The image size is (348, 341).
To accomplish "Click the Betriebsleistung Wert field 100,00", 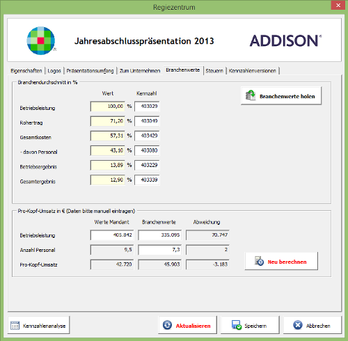I will [x=108, y=106].
